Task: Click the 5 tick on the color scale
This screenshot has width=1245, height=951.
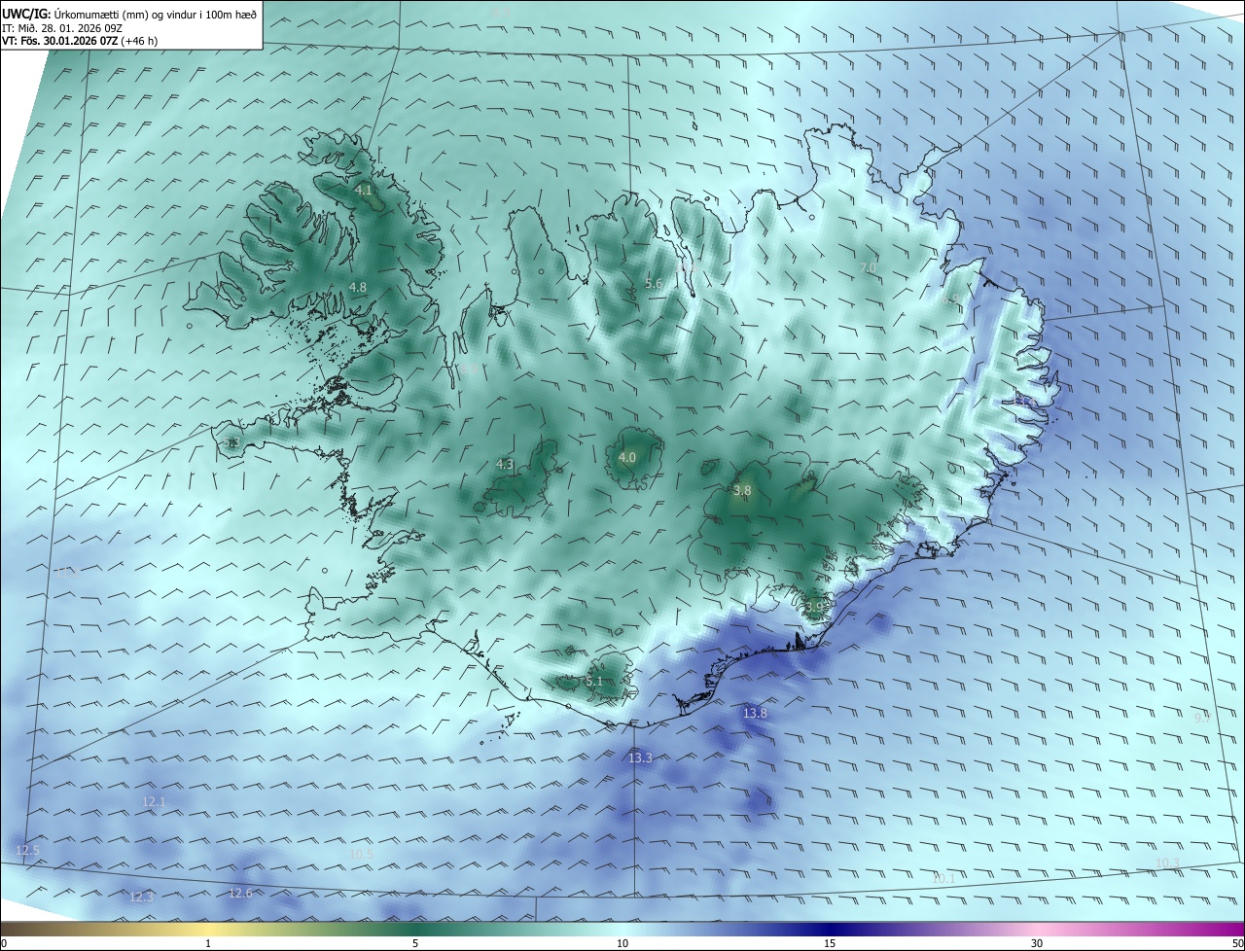Action: pos(415,943)
